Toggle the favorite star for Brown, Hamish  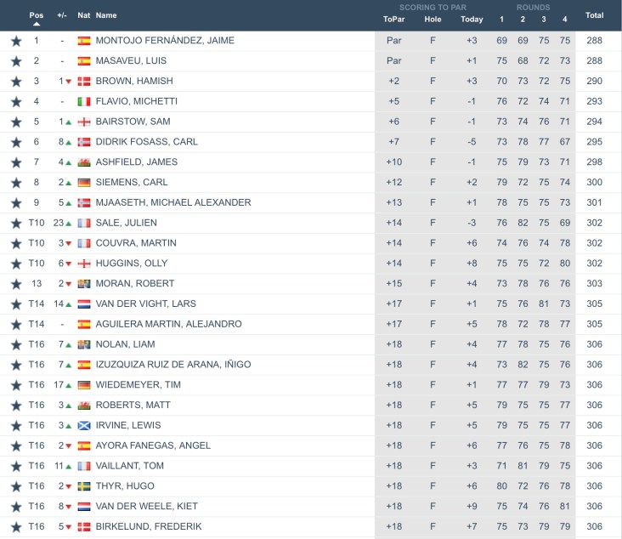[15, 82]
